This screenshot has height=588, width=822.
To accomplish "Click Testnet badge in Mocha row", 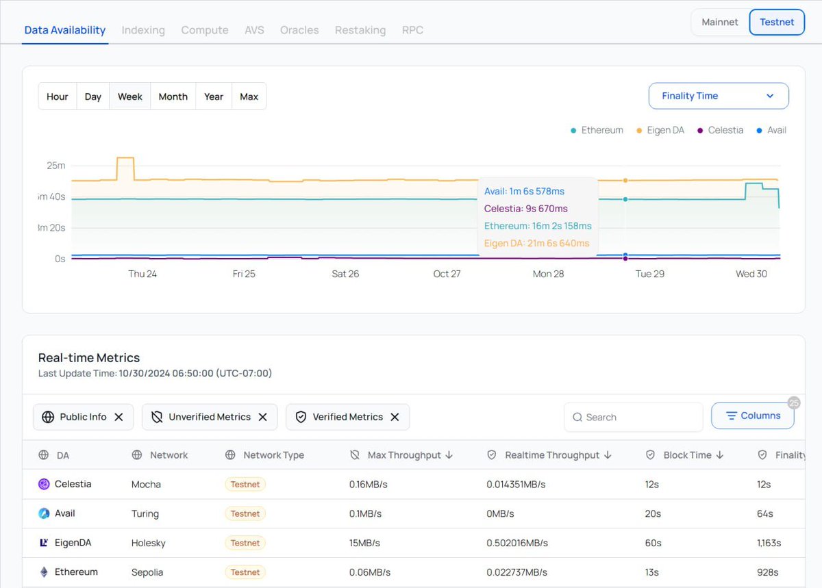I will [x=245, y=484].
